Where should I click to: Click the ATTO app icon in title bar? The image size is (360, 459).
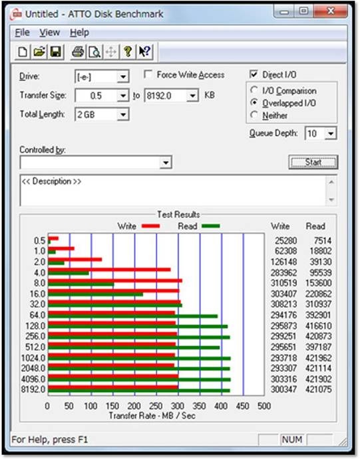click(x=15, y=14)
